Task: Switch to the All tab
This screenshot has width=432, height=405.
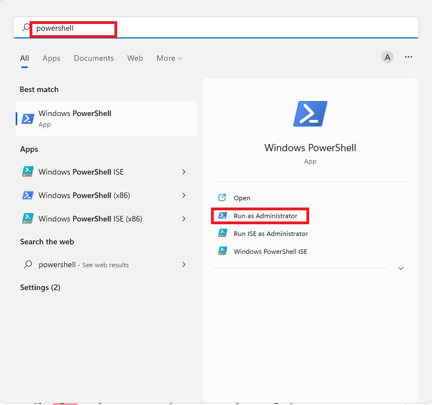Action: (x=25, y=59)
